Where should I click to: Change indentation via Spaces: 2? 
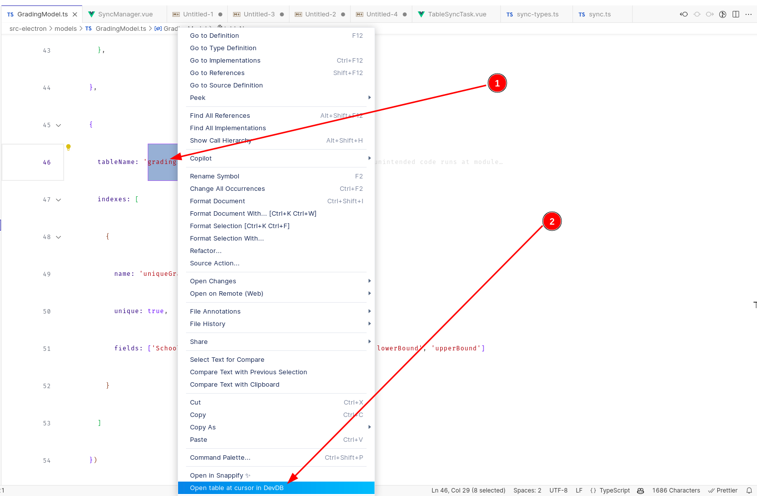[x=527, y=491]
